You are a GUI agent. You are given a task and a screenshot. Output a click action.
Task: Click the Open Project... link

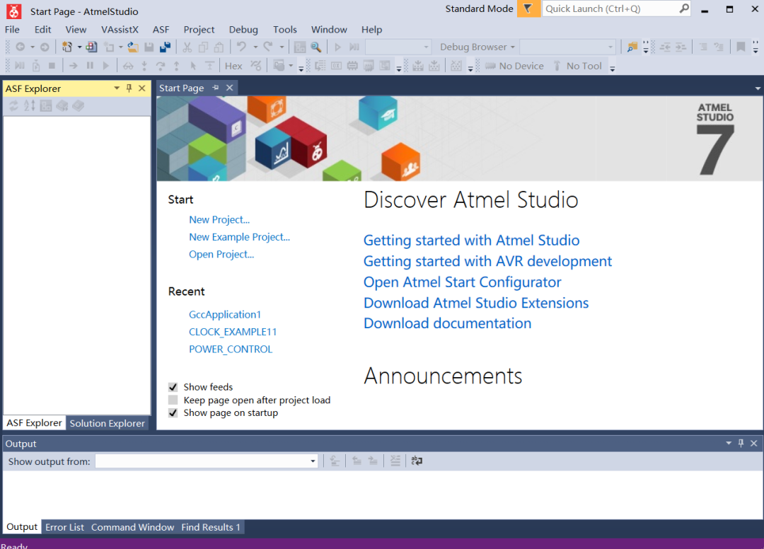click(221, 254)
